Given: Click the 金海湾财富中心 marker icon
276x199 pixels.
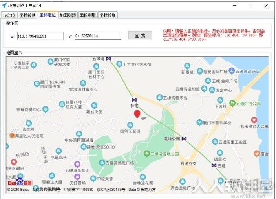Looking at the screenshot, I should coord(83,83).
